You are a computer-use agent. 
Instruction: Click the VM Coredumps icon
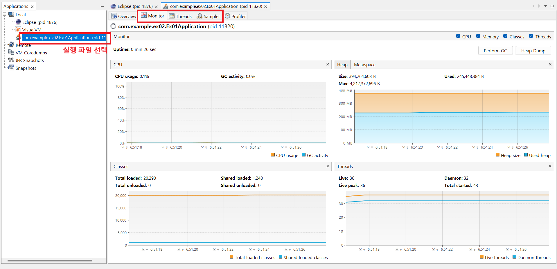click(x=11, y=52)
